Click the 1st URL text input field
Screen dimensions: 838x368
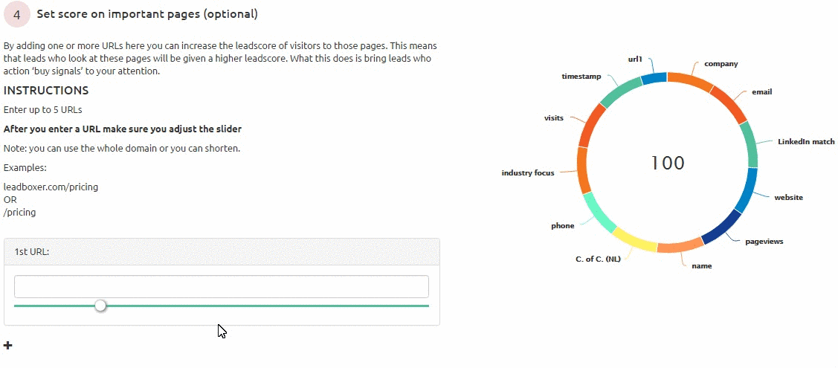point(221,286)
